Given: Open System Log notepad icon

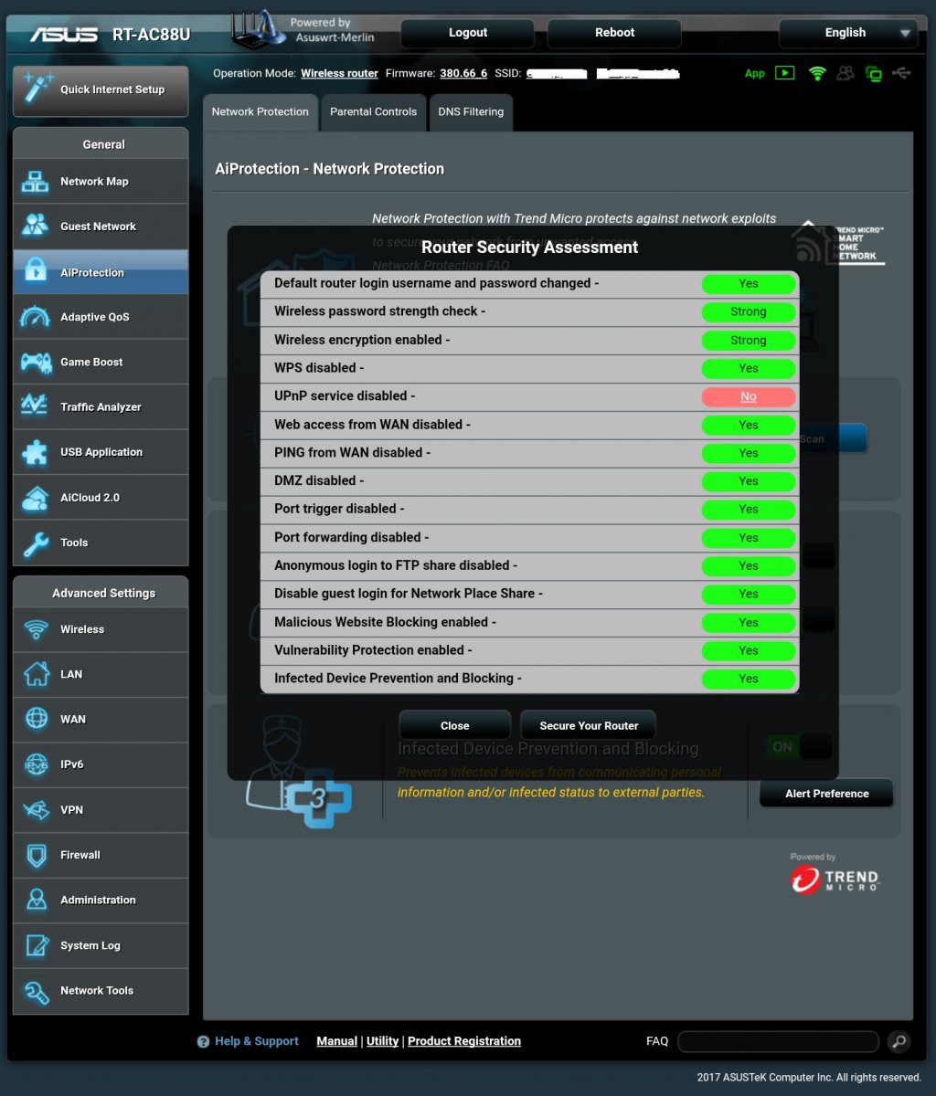Looking at the screenshot, I should click(x=36, y=945).
